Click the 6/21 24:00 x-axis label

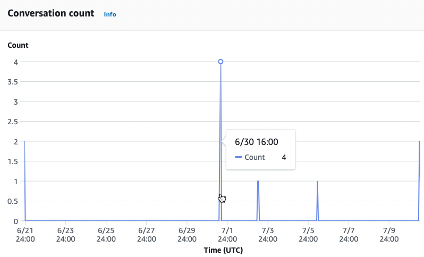tap(26, 235)
